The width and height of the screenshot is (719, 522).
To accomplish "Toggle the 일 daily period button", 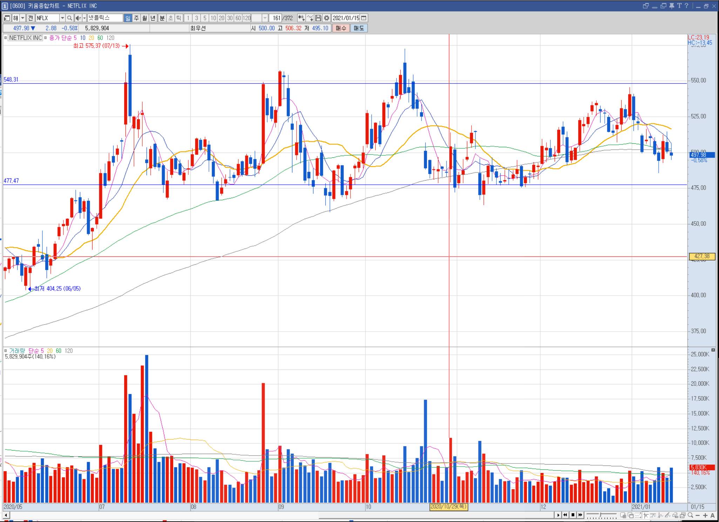I will tap(128, 18).
